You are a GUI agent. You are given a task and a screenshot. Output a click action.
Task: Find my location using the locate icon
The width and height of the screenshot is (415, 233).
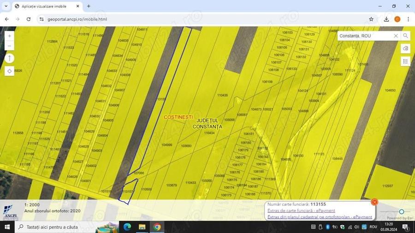click(x=10, y=71)
